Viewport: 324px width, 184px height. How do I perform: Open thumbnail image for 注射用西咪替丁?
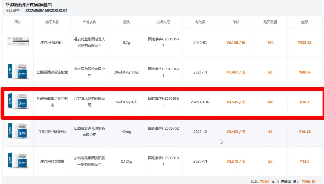18,41
